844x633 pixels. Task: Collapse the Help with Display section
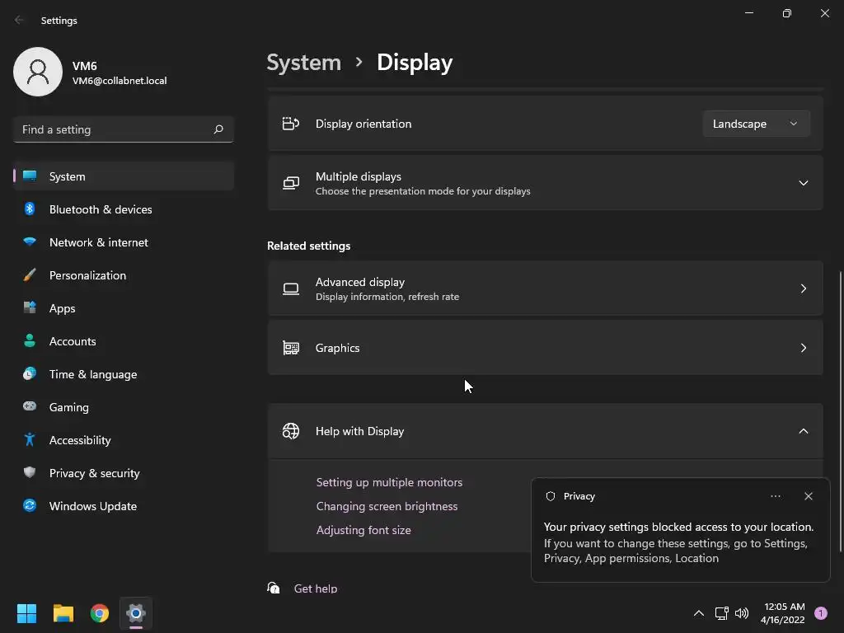click(x=803, y=431)
